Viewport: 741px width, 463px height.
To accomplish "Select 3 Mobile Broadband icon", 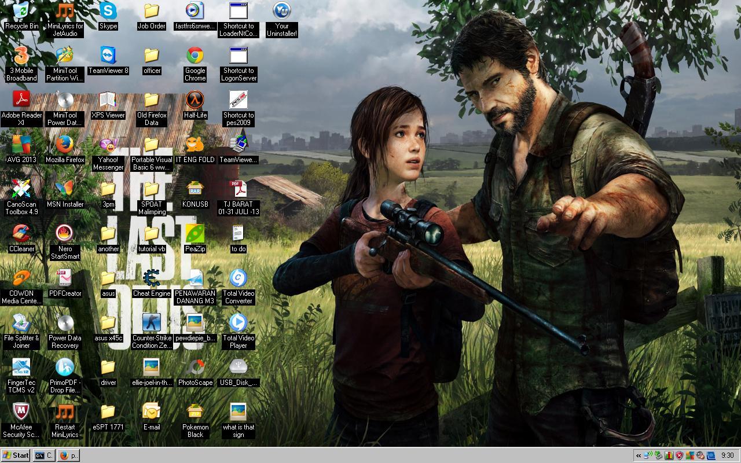I will pyautogui.click(x=21, y=55).
